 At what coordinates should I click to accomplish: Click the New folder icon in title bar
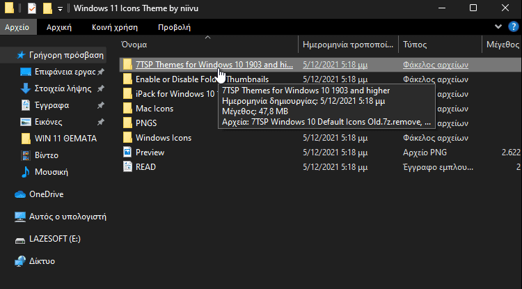pos(47,8)
